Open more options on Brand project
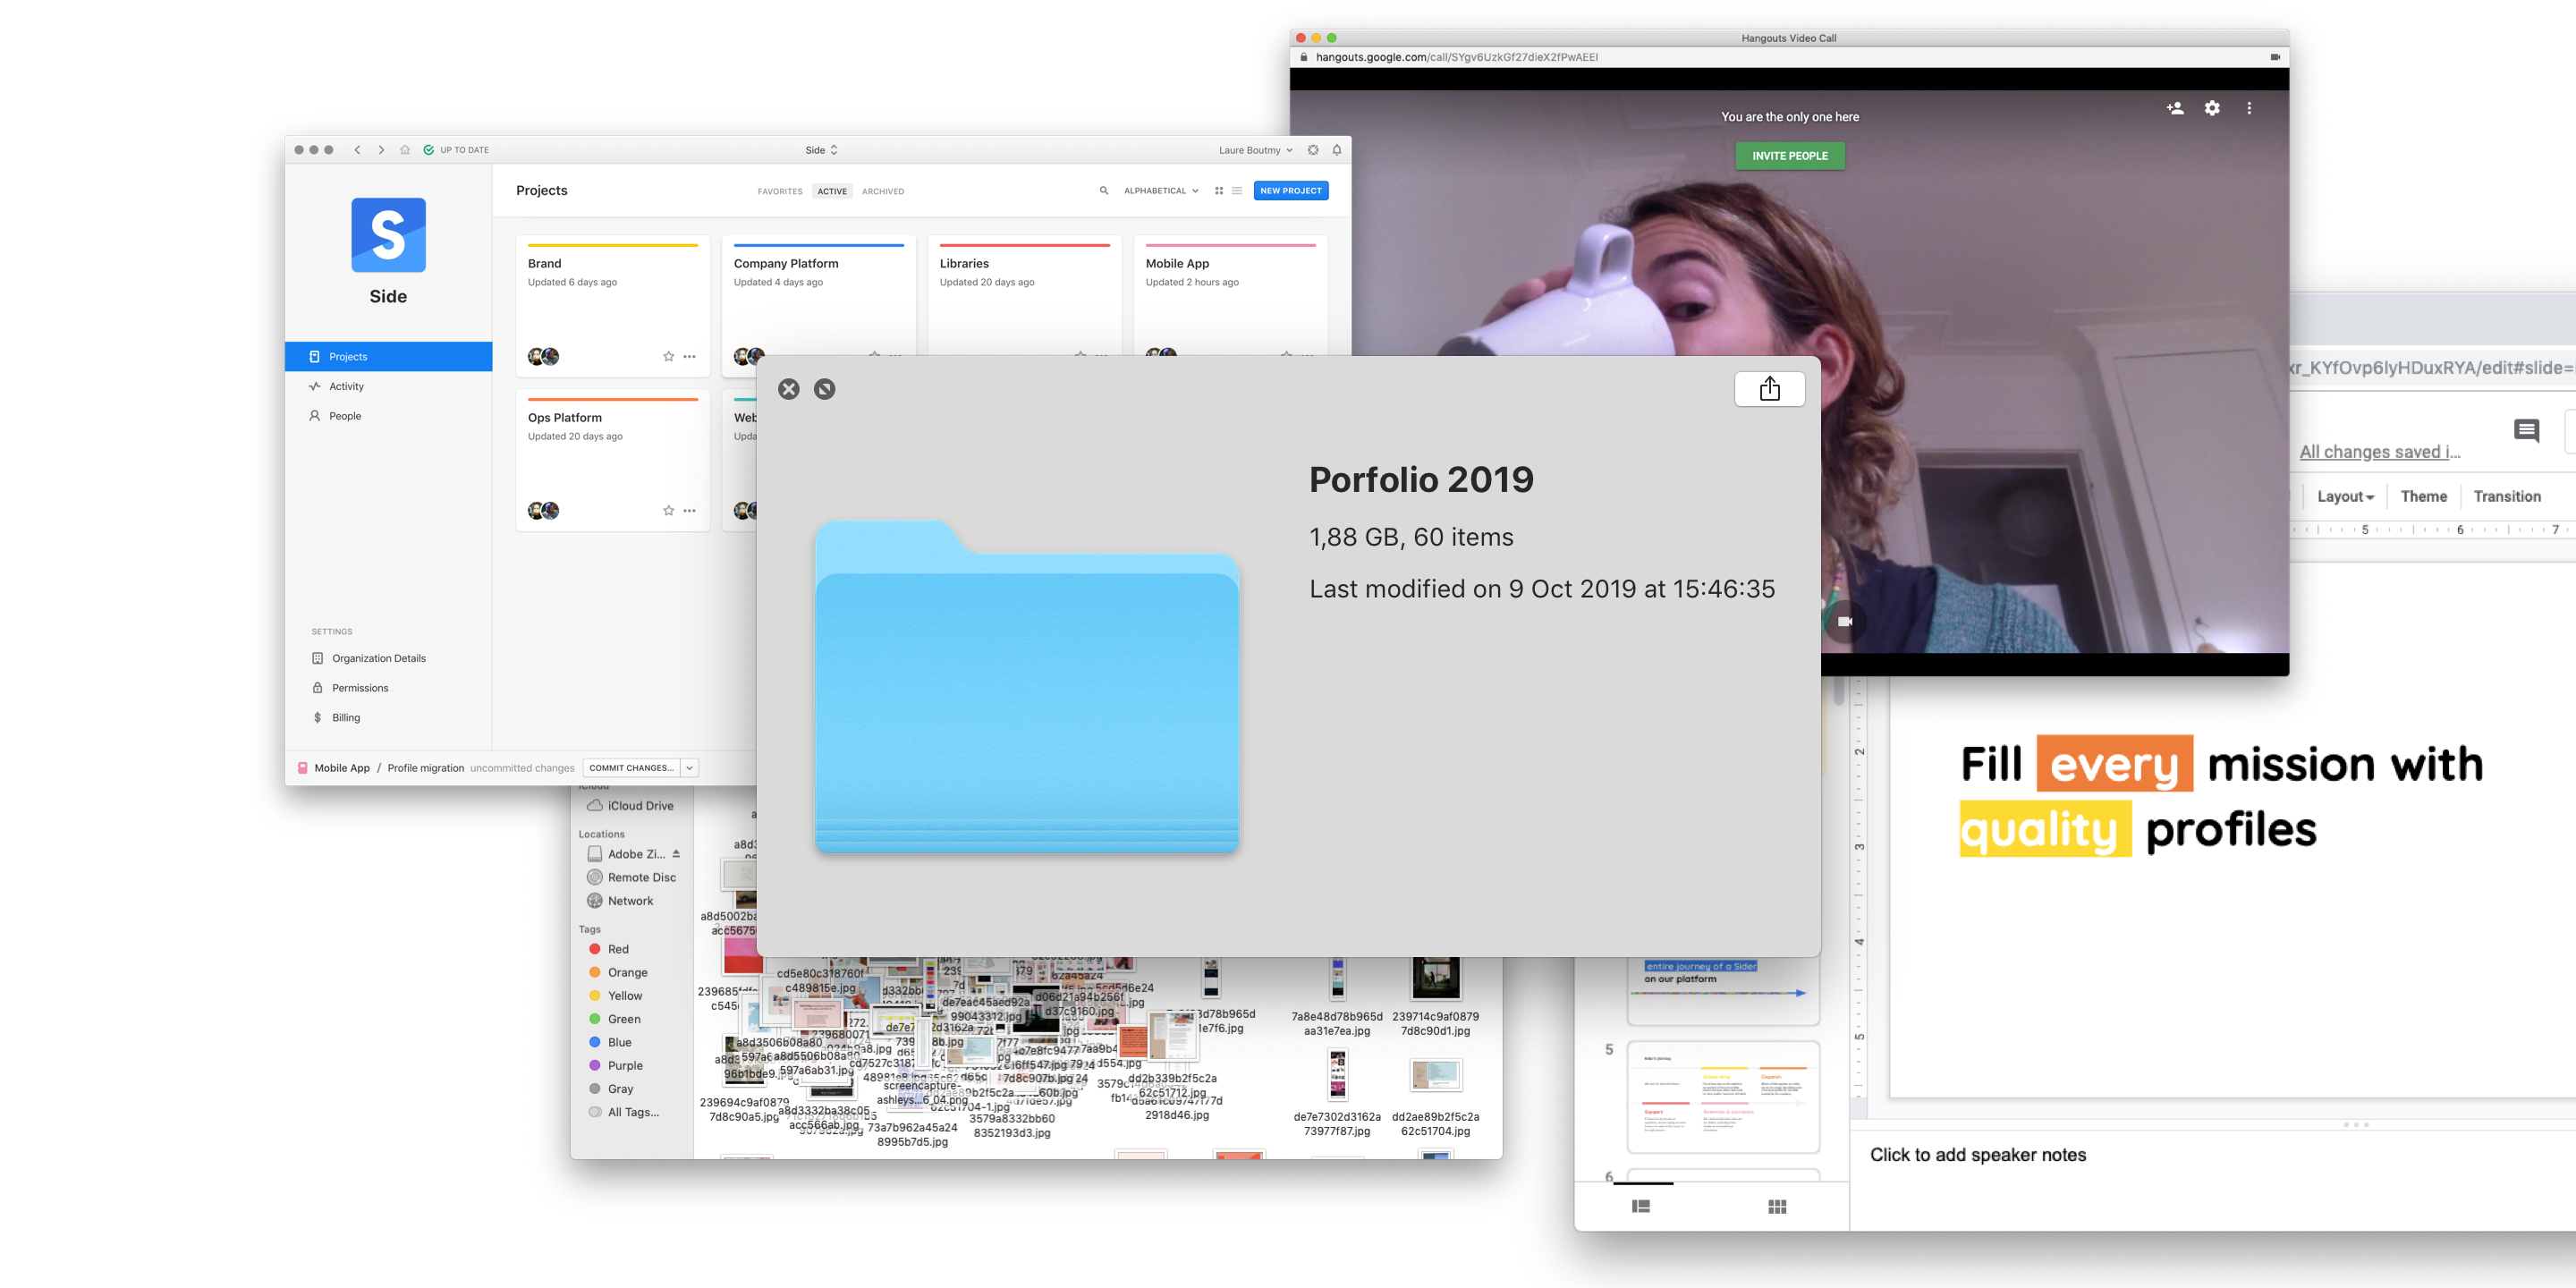2576x1288 pixels. click(x=689, y=356)
